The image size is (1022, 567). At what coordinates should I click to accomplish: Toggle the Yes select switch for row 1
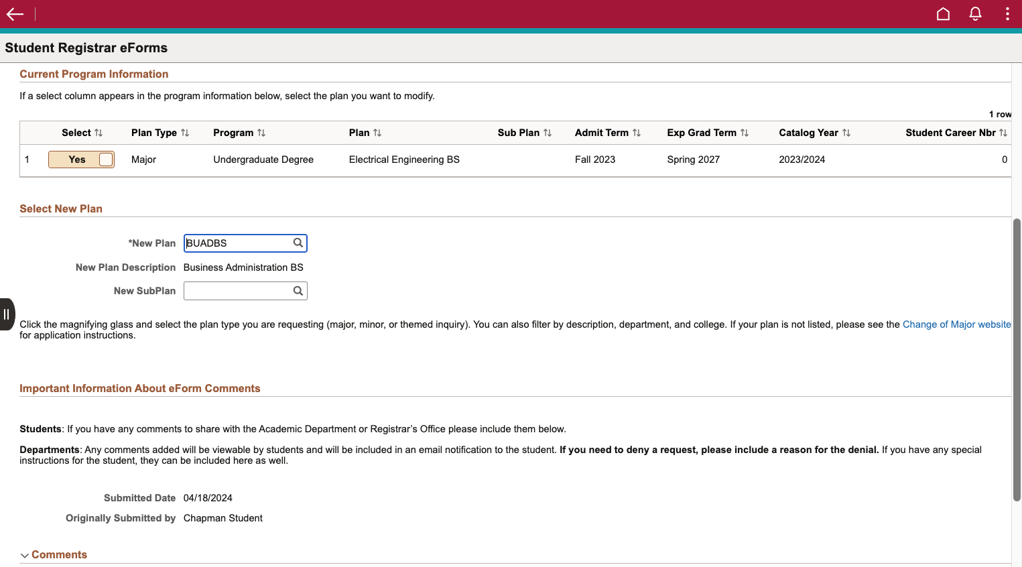click(x=81, y=160)
